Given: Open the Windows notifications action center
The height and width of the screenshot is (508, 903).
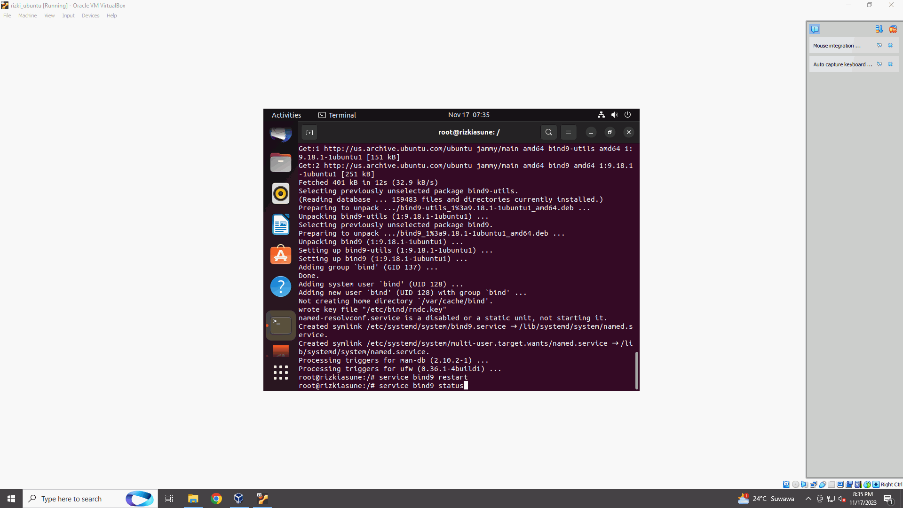Looking at the screenshot, I should coord(888,499).
